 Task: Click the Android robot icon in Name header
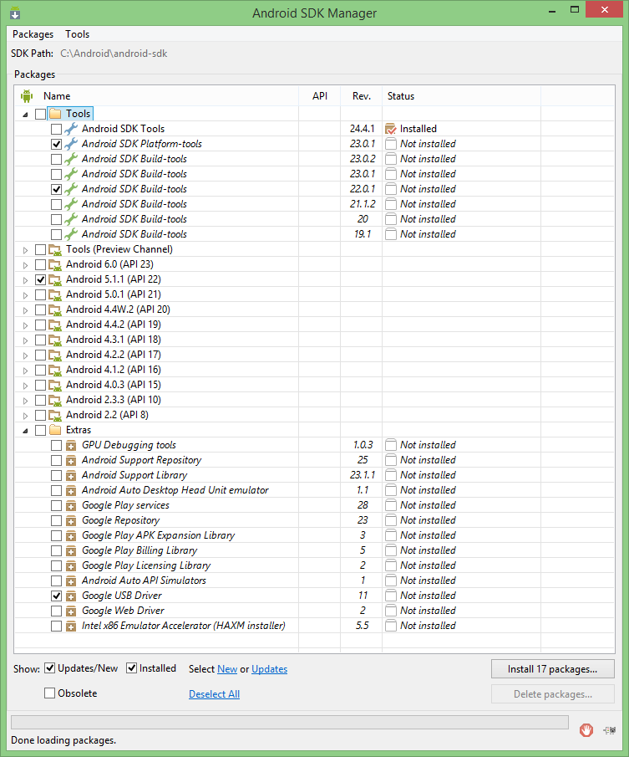[x=27, y=96]
